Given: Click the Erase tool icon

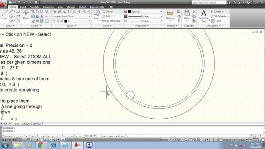Looking at the screenshot, I should point(33,21).
